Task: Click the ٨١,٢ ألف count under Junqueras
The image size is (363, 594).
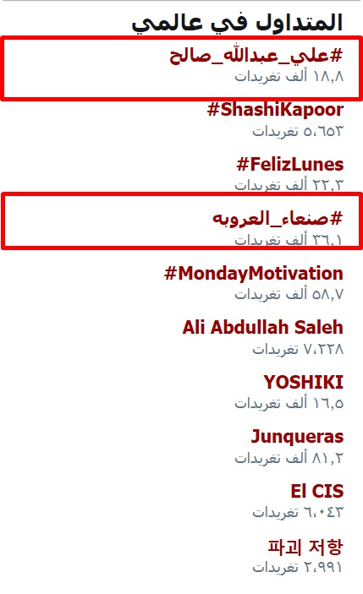Action: [x=289, y=458]
